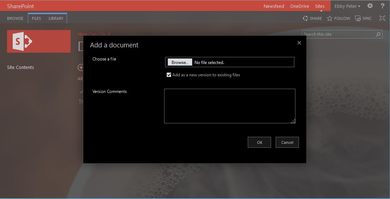The width and height of the screenshot is (390, 199).
Task: Open the Ebby Peter user menu
Action: [x=347, y=6]
